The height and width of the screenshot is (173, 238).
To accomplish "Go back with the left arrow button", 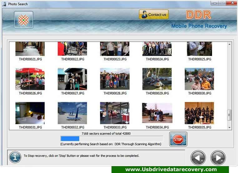I will (x=198, y=158).
